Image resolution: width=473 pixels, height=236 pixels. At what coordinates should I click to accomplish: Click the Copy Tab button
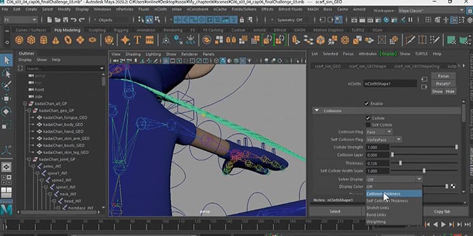442,212
